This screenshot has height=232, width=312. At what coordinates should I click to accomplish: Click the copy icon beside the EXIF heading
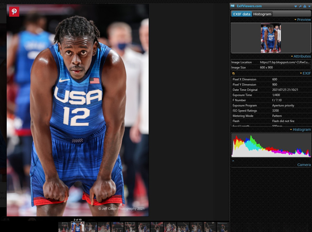tap(233, 73)
